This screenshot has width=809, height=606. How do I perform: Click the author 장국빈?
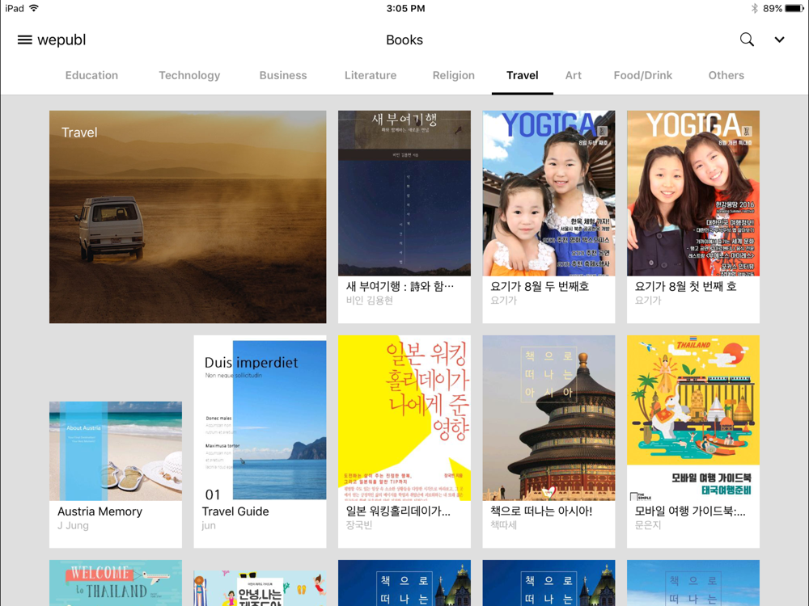359,525
